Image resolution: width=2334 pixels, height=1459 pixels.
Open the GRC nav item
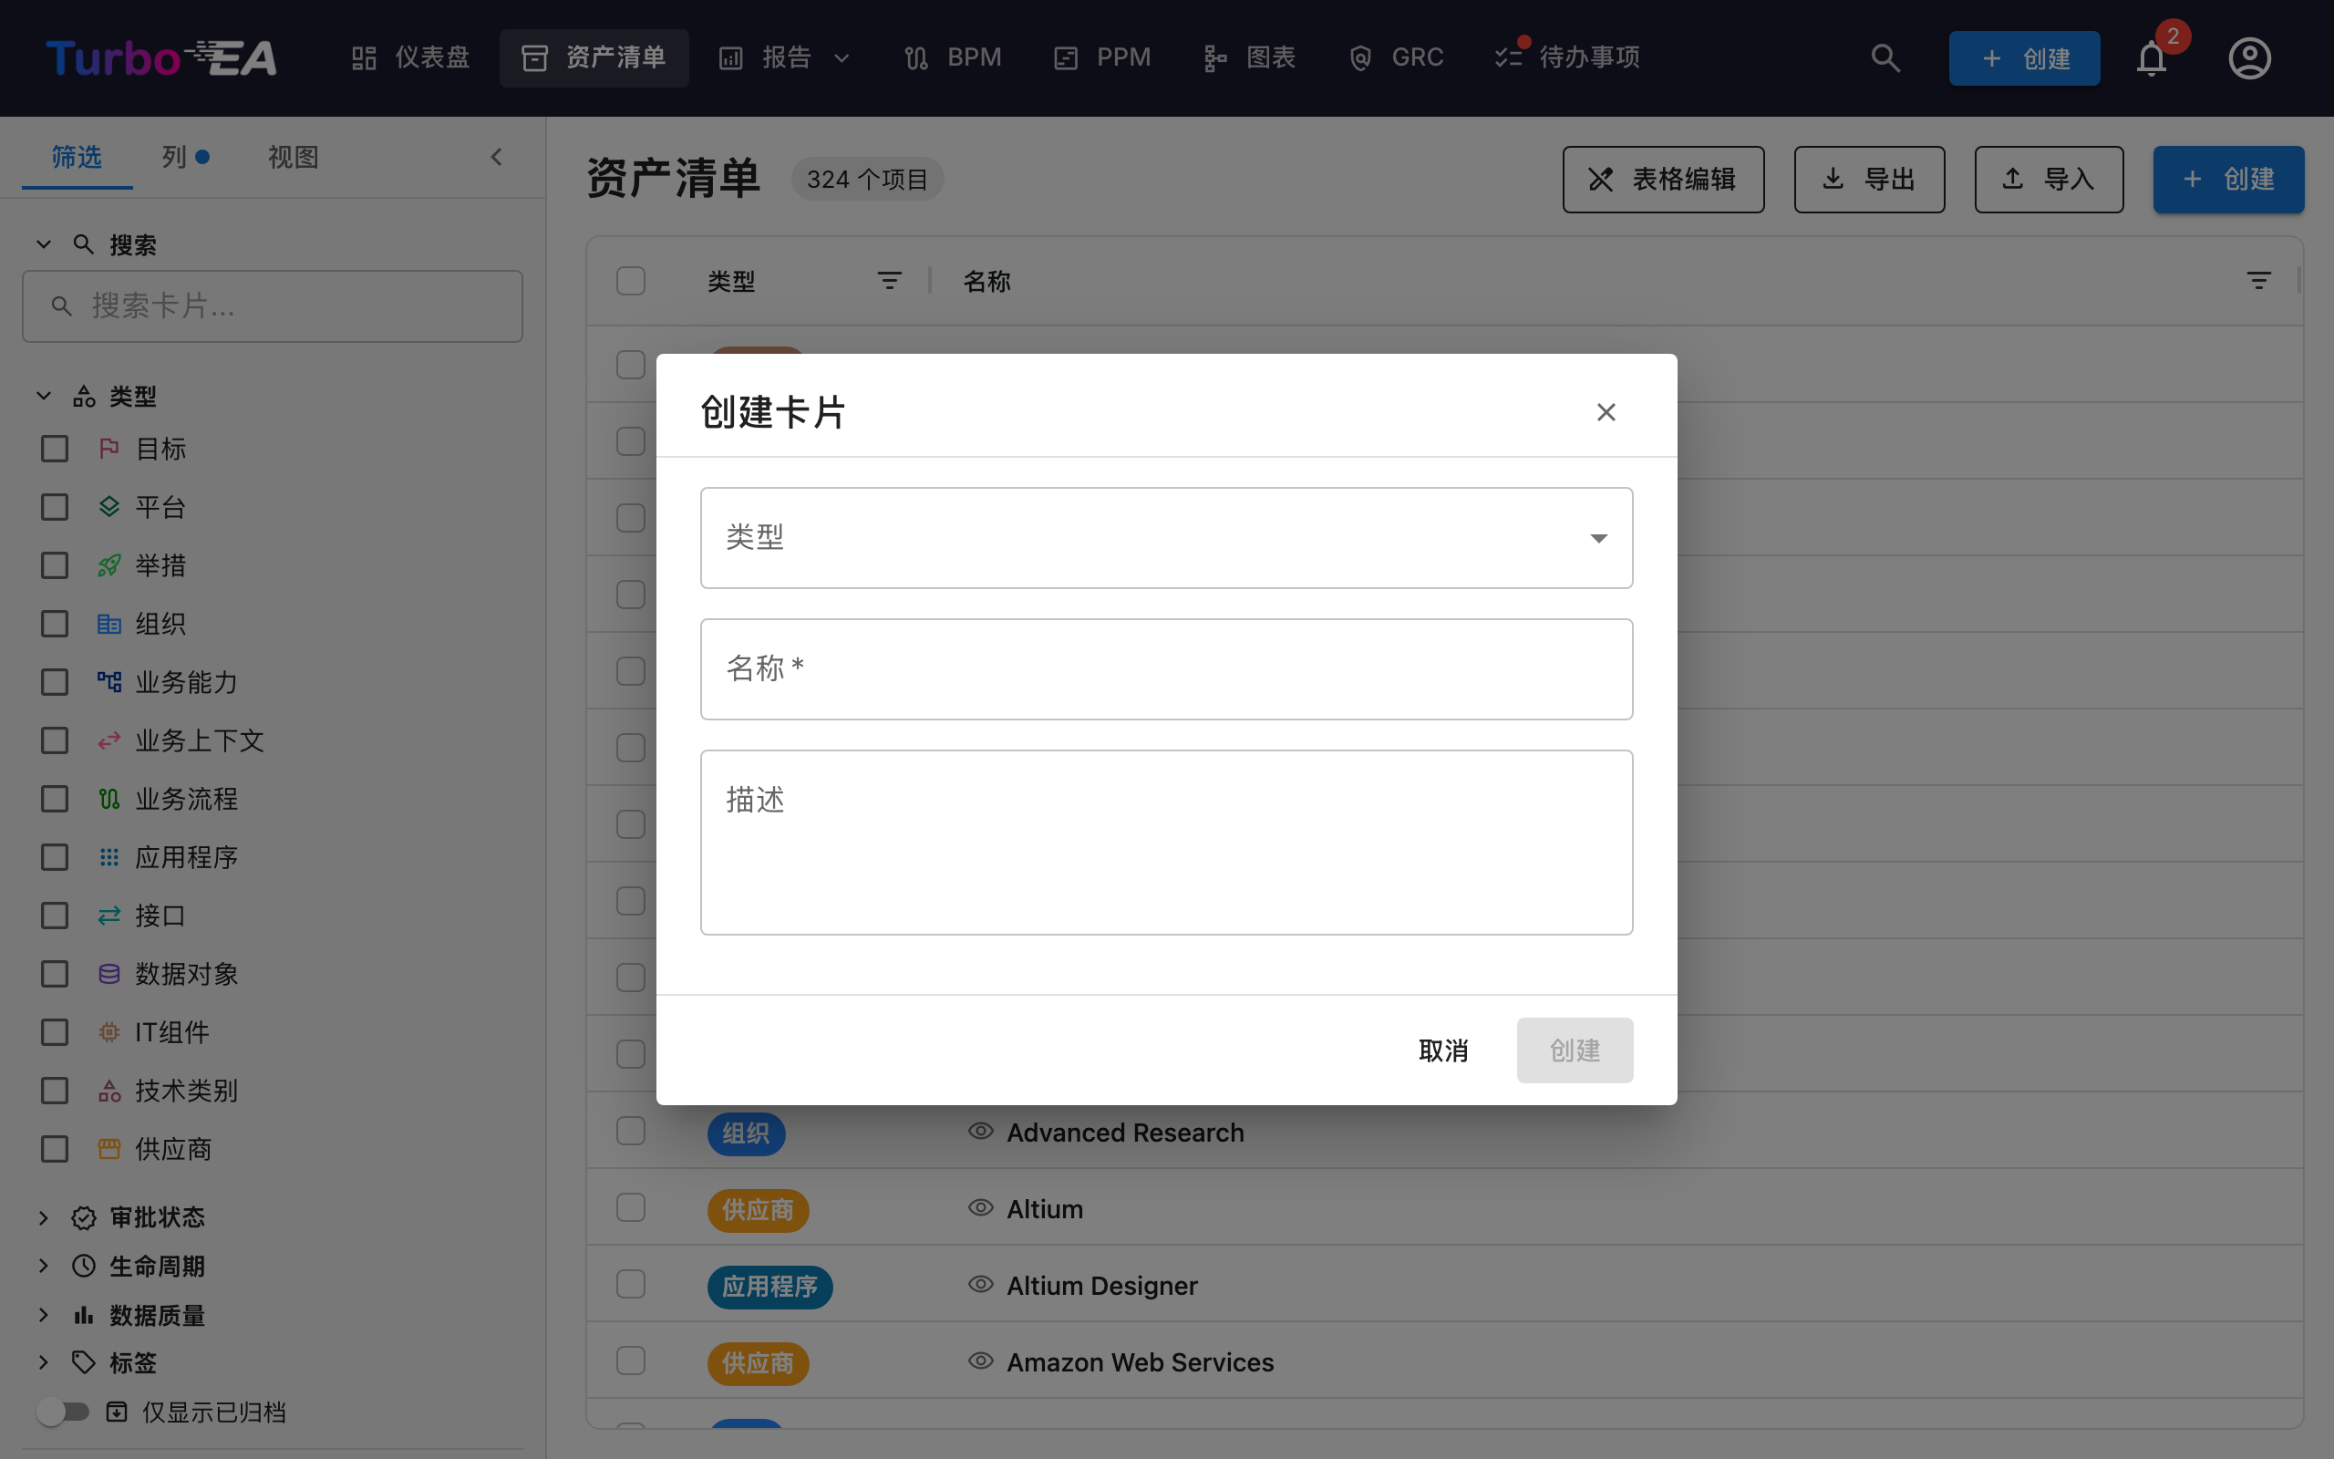click(x=1397, y=57)
